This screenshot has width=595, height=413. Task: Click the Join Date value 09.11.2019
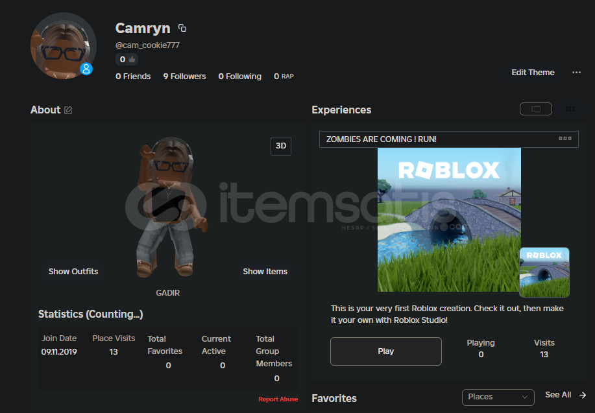(x=59, y=352)
